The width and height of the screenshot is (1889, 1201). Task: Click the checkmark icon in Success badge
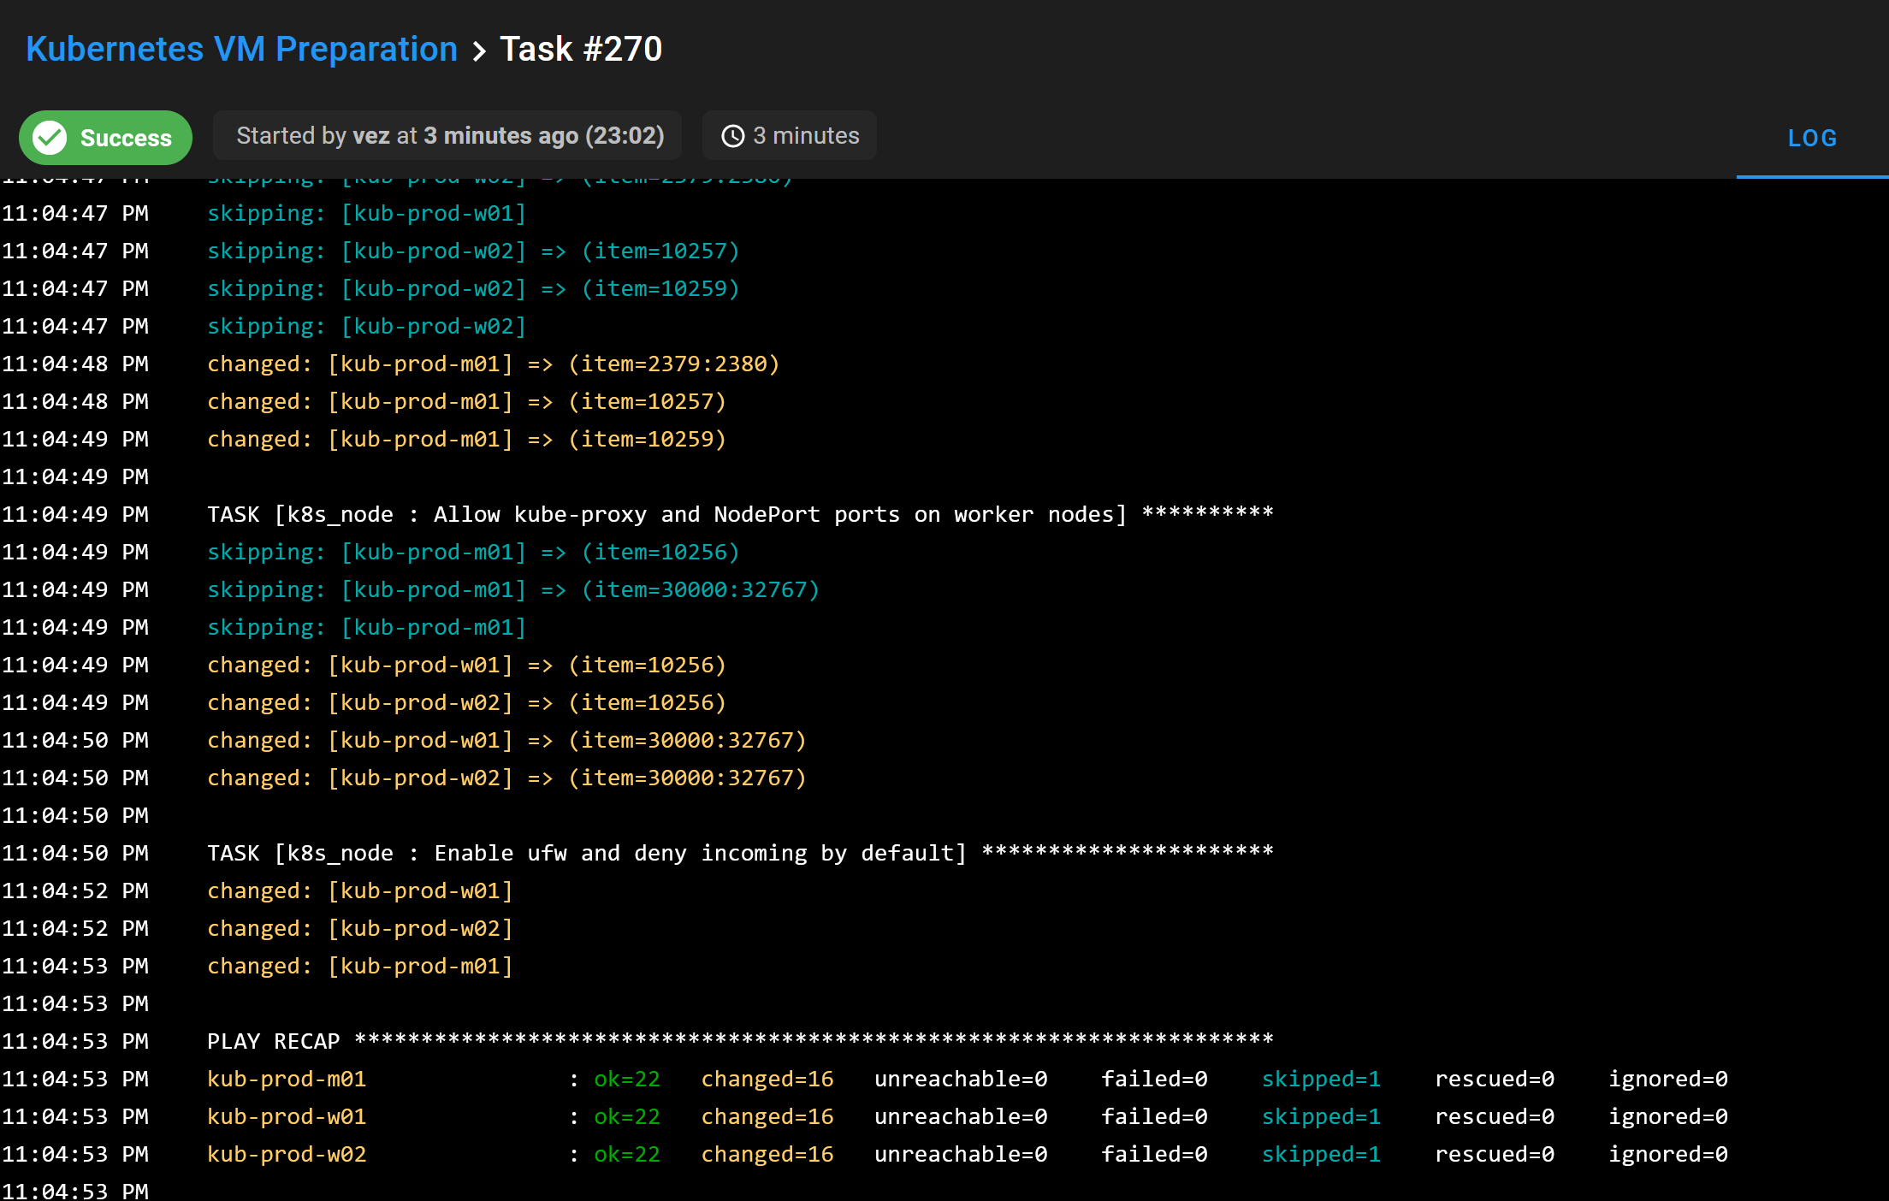point(50,137)
